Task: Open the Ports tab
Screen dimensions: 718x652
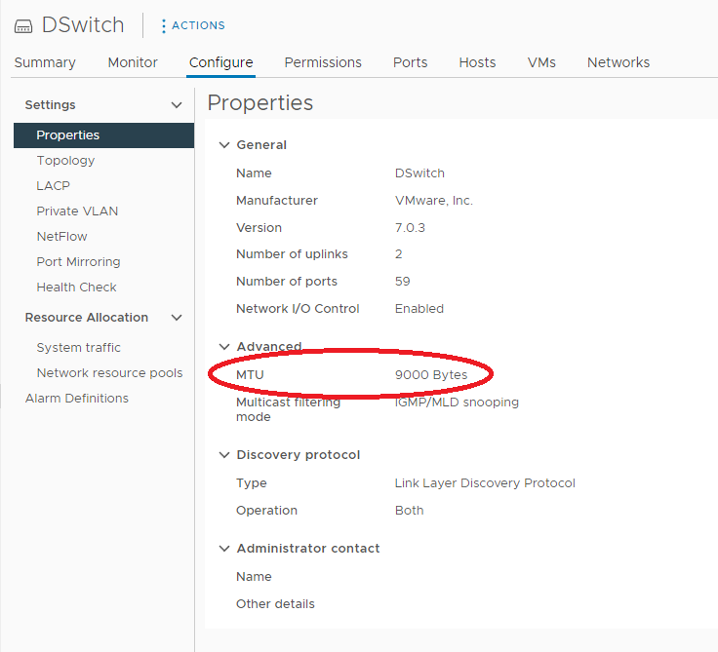Action: [410, 62]
